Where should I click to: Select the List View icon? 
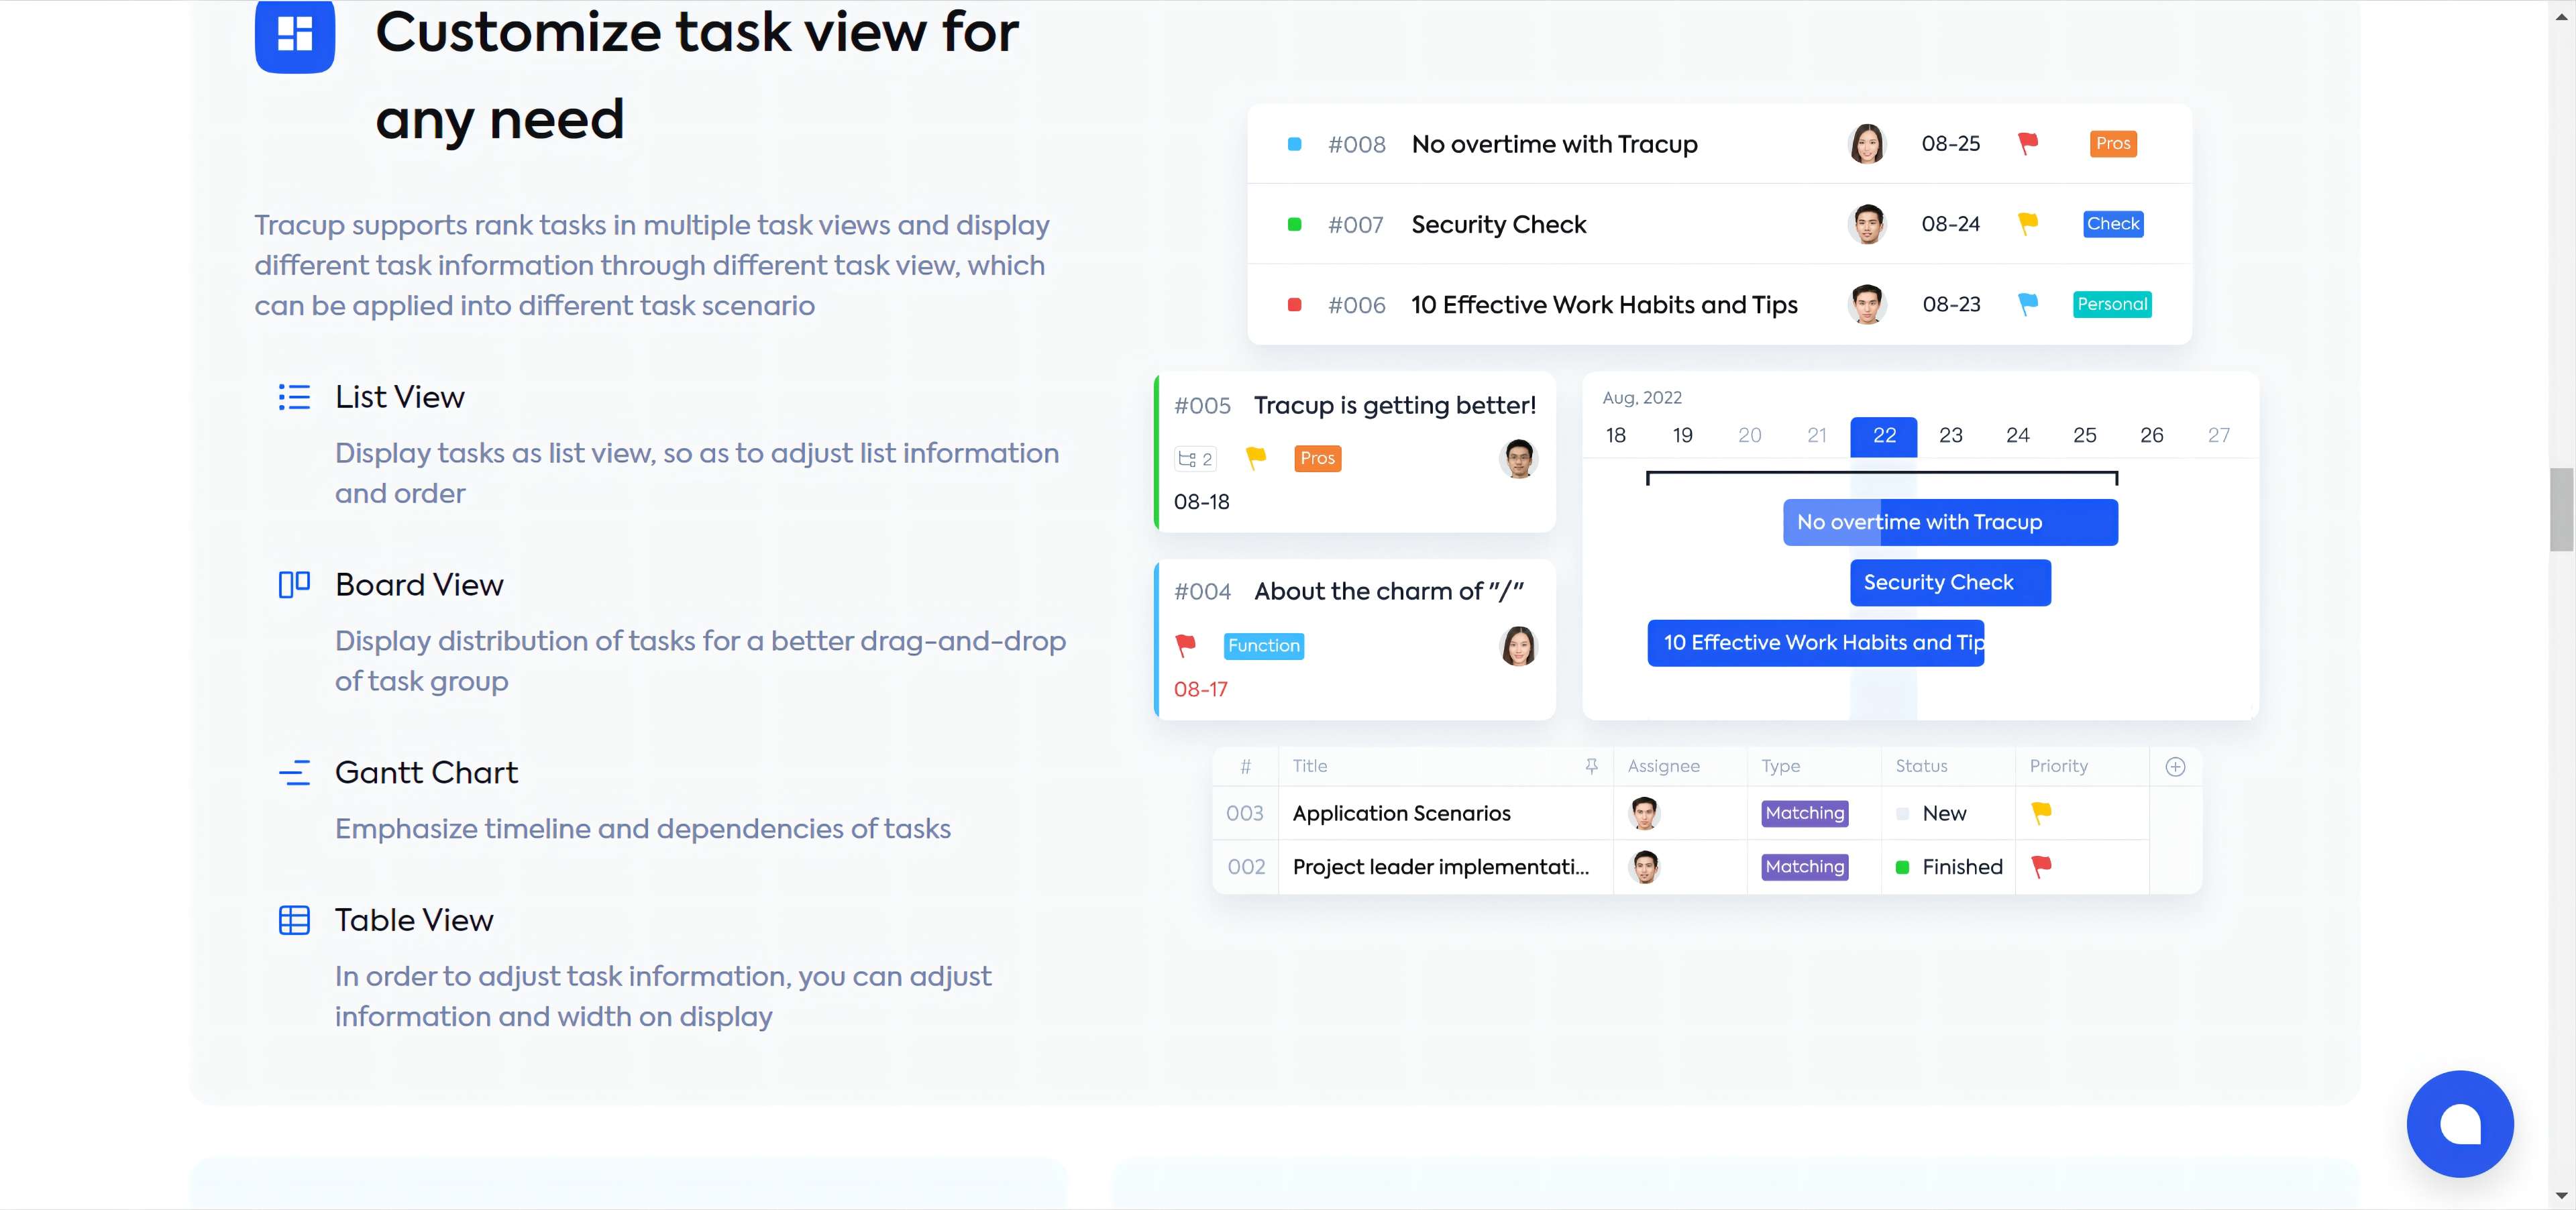coord(294,397)
